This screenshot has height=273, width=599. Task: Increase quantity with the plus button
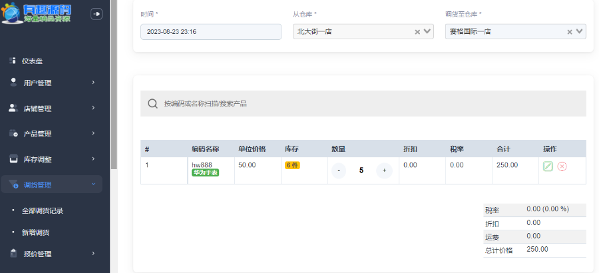tap(384, 170)
